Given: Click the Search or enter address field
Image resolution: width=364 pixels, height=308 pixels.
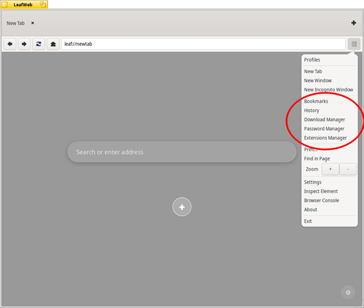Looking at the screenshot, I should click(x=182, y=152).
